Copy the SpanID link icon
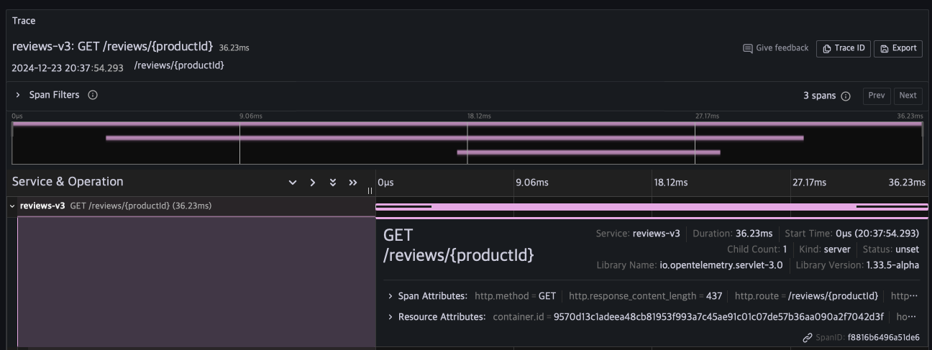932x350 pixels. click(x=808, y=338)
